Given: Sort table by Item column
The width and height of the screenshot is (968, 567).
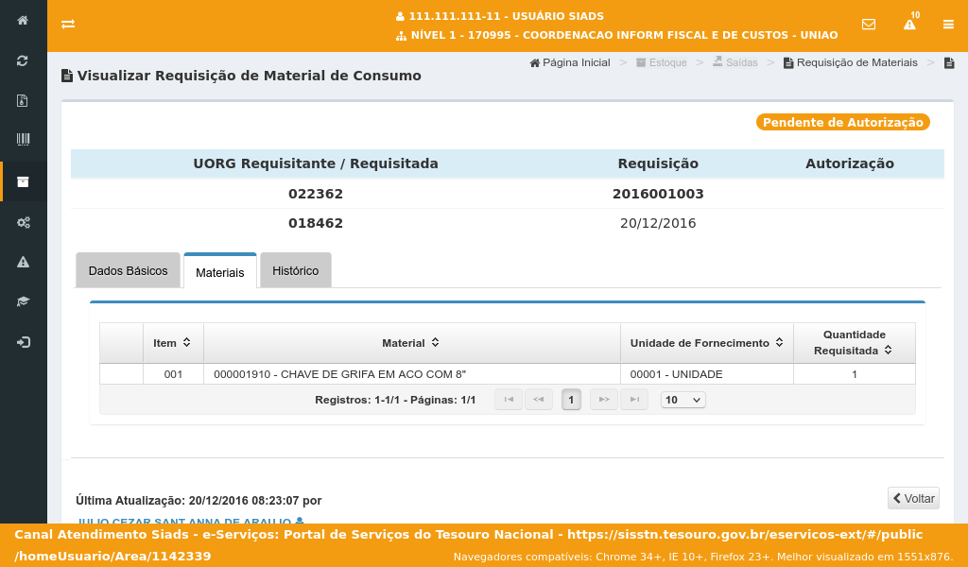Looking at the screenshot, I should pyautogui.click(x=172, y=342).
